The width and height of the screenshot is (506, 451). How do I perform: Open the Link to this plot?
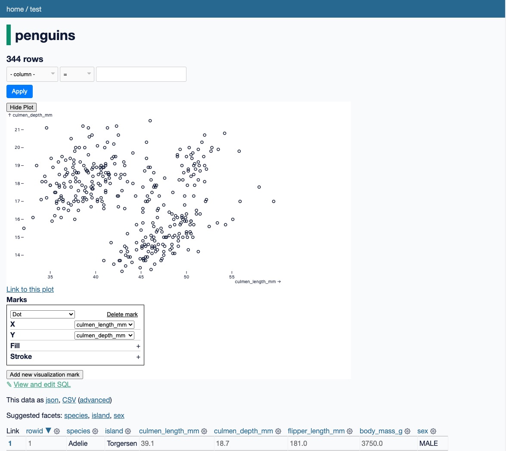click(x=30, y=290)
